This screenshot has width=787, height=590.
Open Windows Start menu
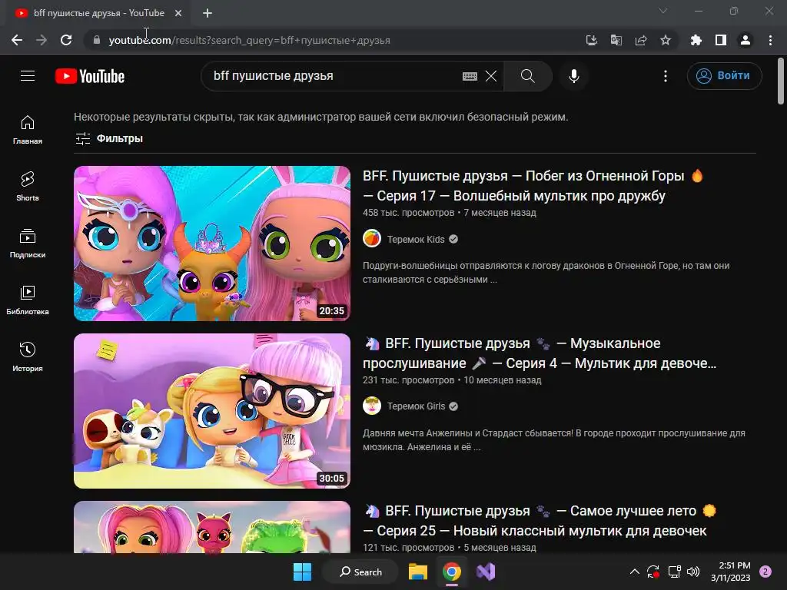(x=302, y=572)
